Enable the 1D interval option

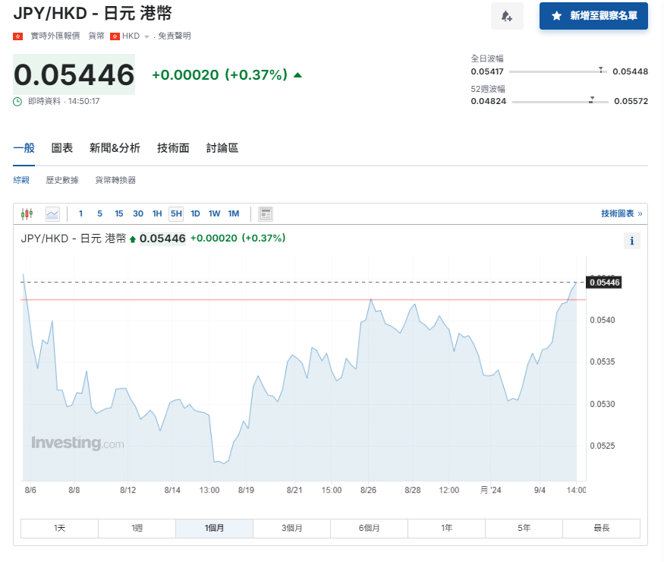click(x=195, y=213)
